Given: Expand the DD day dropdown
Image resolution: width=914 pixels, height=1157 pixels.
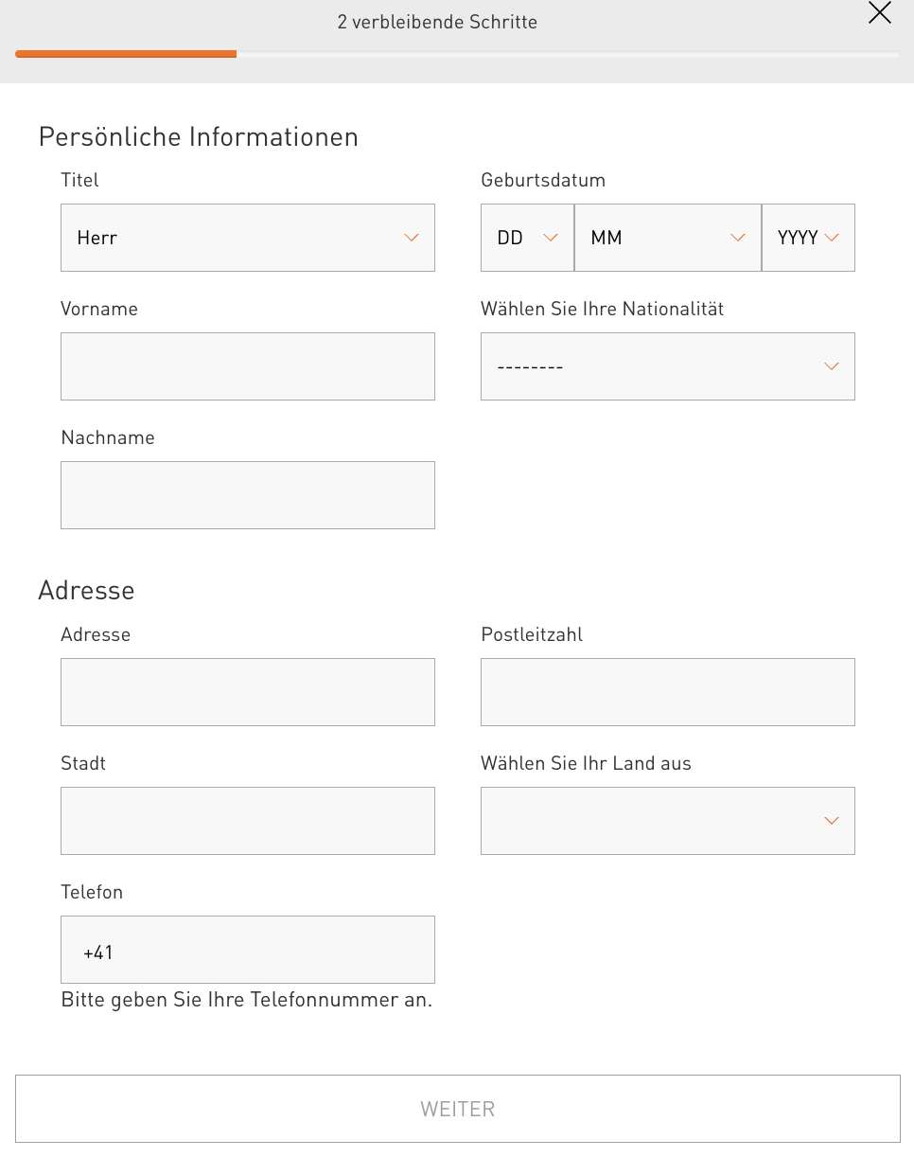Looking at the screenshot, I should coord(527,238).
